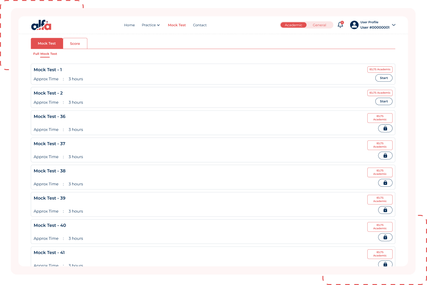The height and width of the screenshot is (285, 427).
Task: Click the lock icon for Mock Test - 36
Action: pos(385,128)
